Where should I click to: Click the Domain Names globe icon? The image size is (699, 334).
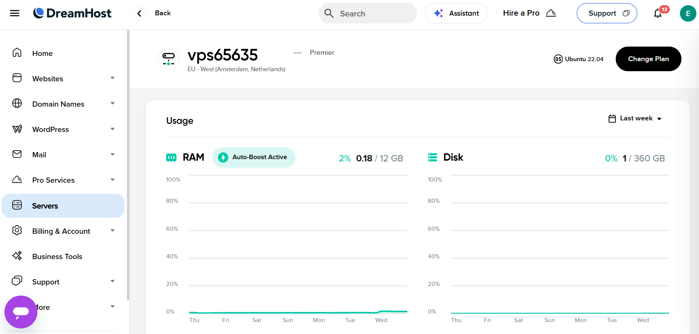(x=17, y=103)
